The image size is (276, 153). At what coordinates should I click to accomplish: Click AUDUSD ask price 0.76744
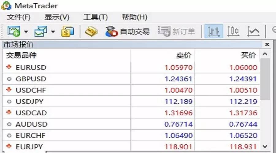243,124
